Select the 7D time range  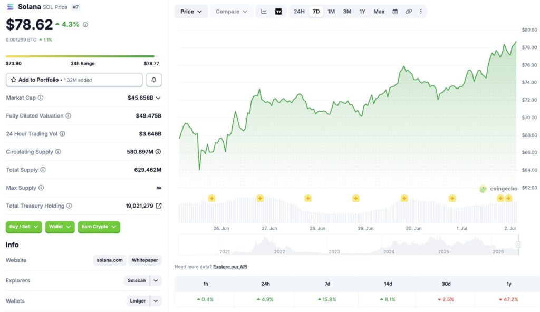pos(316,12)
